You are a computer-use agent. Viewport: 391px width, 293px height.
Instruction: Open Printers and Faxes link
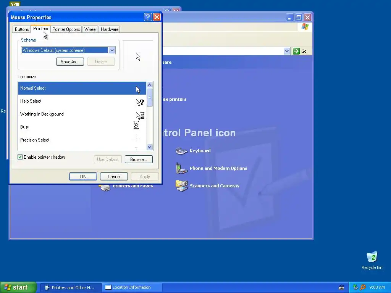pyautogui.click(x=132, y=186)
